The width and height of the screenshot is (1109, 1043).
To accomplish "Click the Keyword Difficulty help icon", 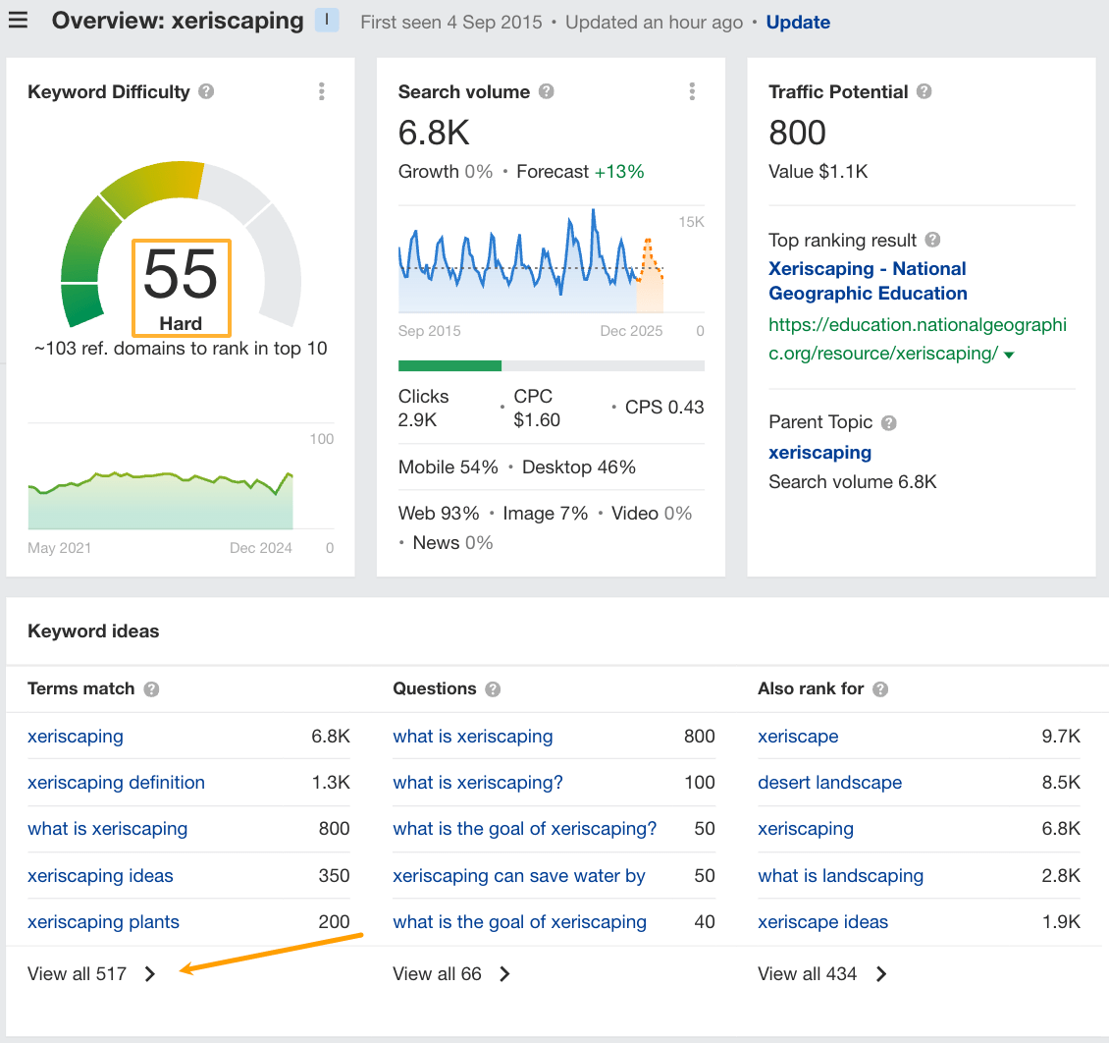I will pos(206,91).
